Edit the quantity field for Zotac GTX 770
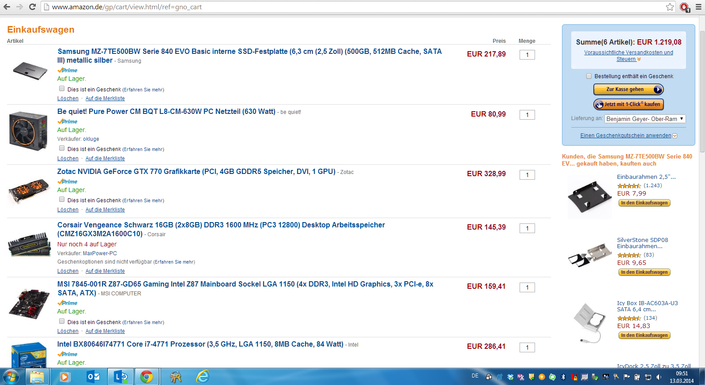Screen dimensions: 705x385 pos(527,175)
